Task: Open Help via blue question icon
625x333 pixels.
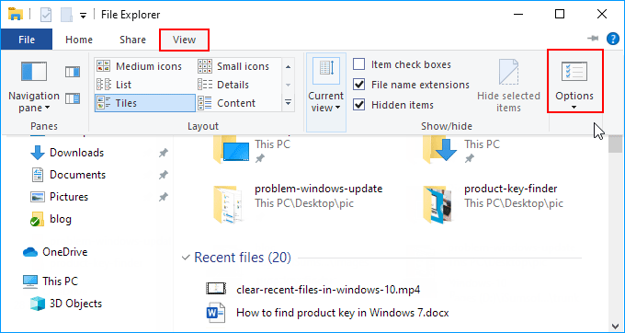Action: tap(613, 39)
